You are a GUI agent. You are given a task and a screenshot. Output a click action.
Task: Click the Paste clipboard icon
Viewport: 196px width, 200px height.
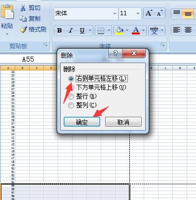tap(7, 11)
